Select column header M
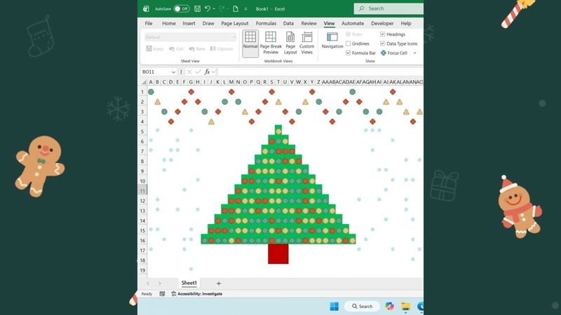Viewport: 561px width, 315px height. coord(231,82)
